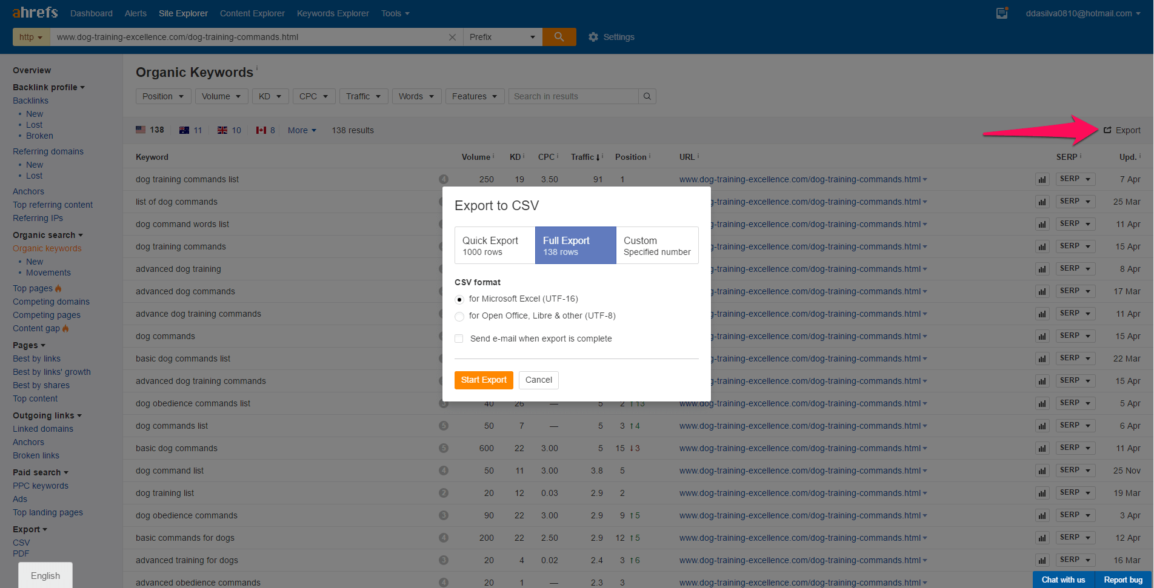1154x588 pixels.
Task: Open the Prefix mode dropdown
Action: click(502, 37)
